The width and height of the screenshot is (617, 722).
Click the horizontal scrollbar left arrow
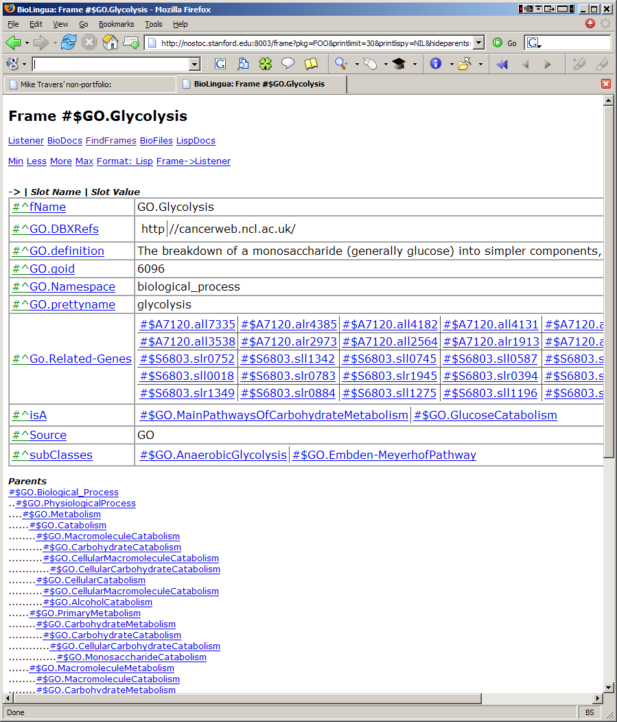8,698
